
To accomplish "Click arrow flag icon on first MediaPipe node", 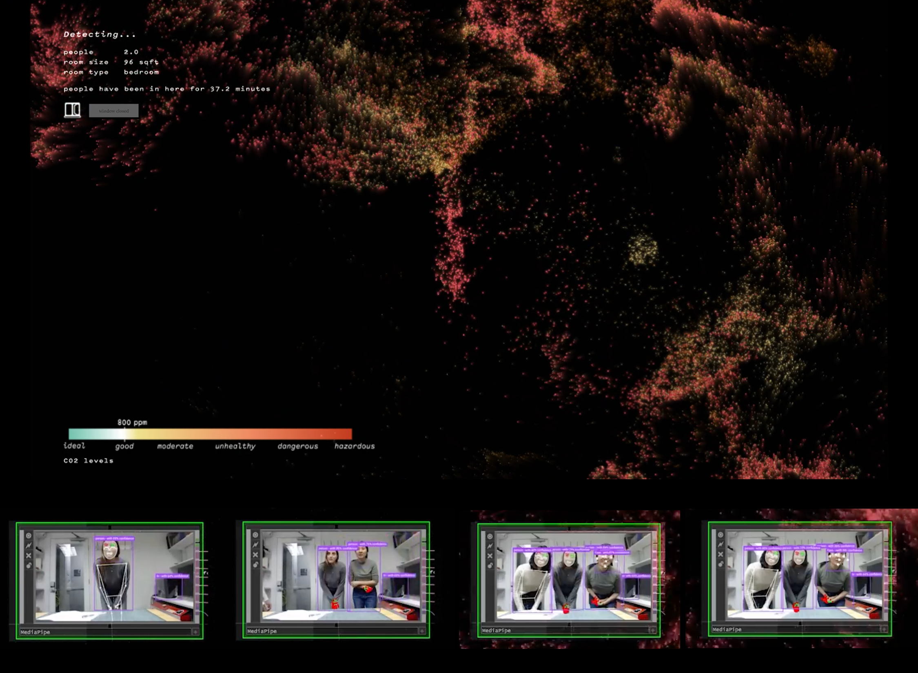I will (x=29, y=545).
